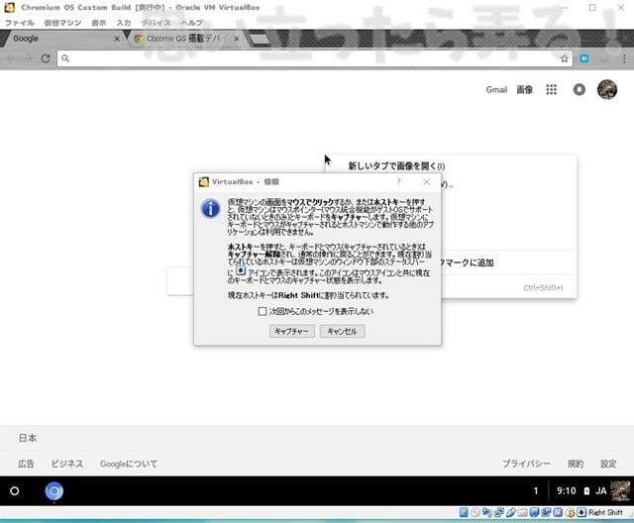
Task: Open the Chromium browser shelf icon
Action: [54, 491]
